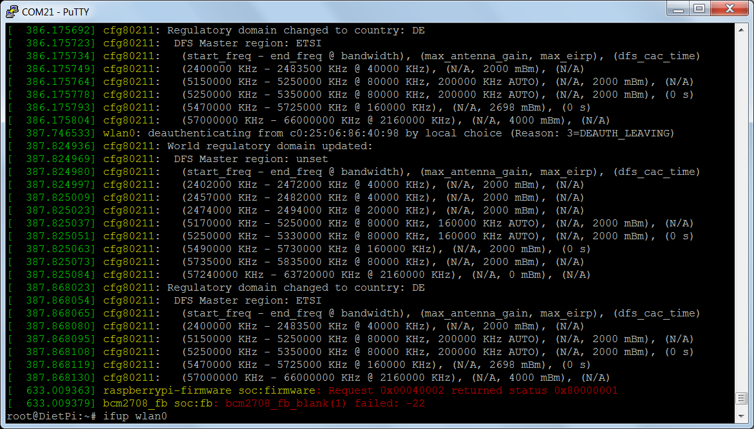The image size is (754, 429).
Task: Click the text 5250000 KHz - 5330000 KHz
Action: click(x=267, y=236)
